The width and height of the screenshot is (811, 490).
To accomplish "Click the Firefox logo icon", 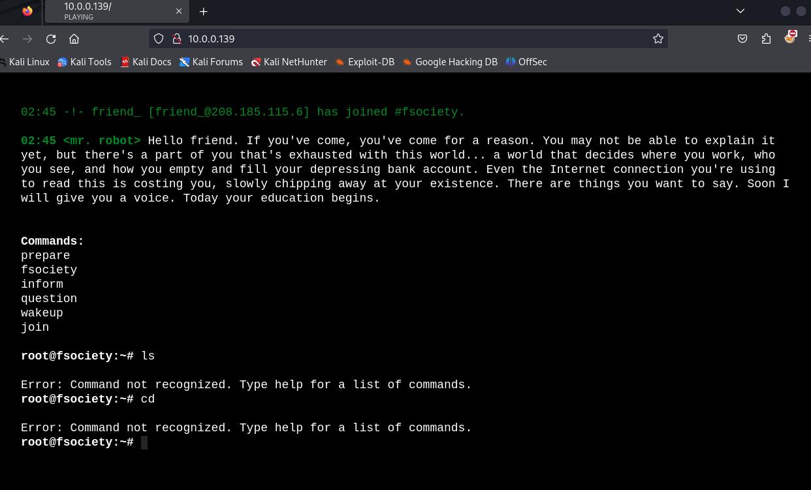I will tap(27, 11).
